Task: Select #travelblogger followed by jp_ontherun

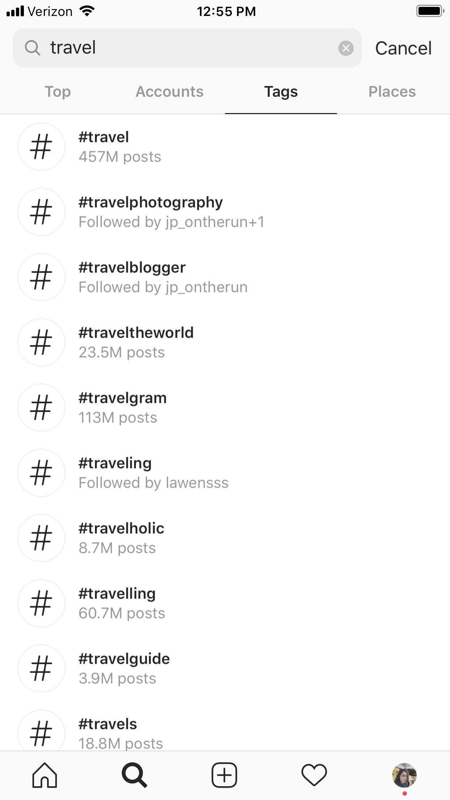Action: pos(132,277)
